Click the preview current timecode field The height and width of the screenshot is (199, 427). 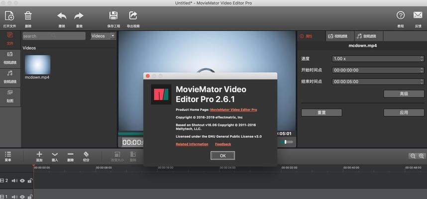(x=132, y=142)
